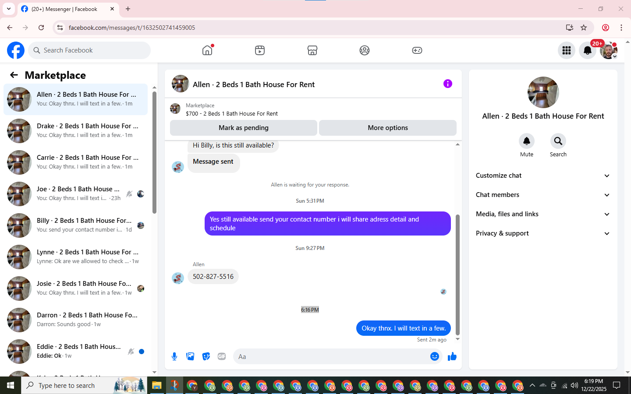Go to Home feed icon
Viewport: 631px width, 394px height.
[x=207, y=50]
